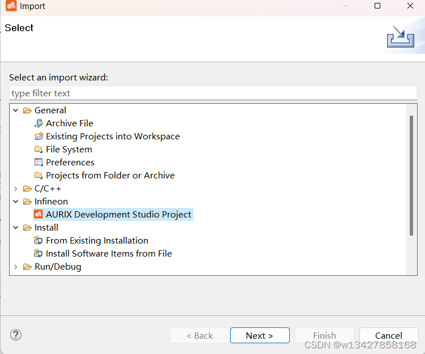Select File System import wizard
425x354 pixels.
[x=69, y=150]
